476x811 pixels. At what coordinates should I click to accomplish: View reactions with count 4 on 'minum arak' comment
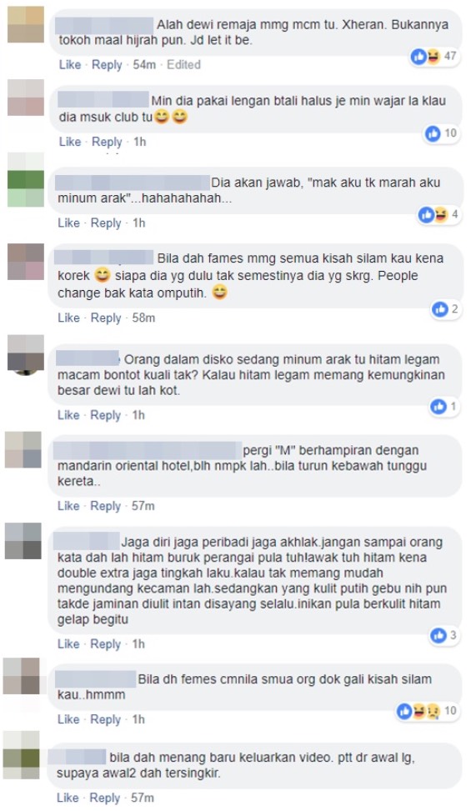point(438,214)
